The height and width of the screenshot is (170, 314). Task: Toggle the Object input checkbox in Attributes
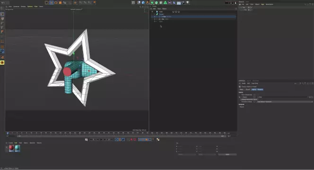pyautogui.click(x=254, y=97)
